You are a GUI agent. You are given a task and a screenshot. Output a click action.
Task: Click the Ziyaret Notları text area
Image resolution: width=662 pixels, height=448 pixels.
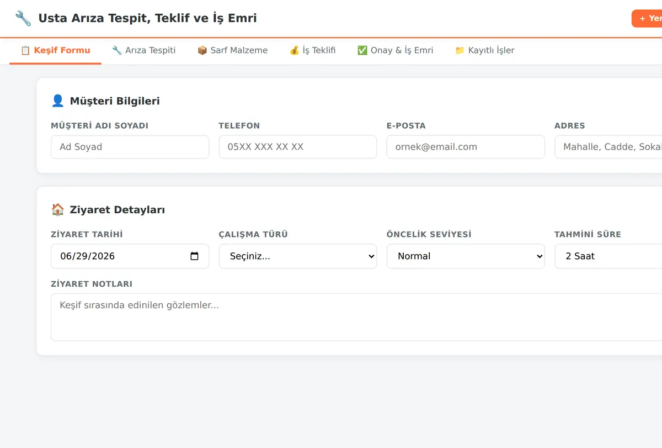pos(356,317)
